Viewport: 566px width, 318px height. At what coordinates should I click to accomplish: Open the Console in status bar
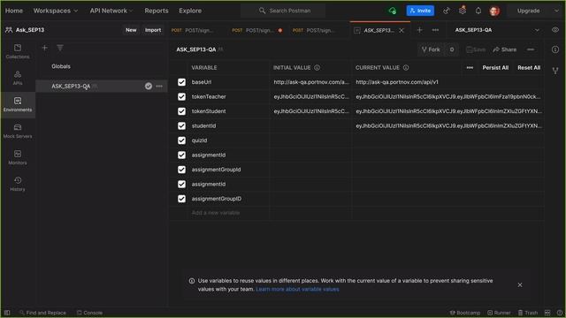point(90,313)
